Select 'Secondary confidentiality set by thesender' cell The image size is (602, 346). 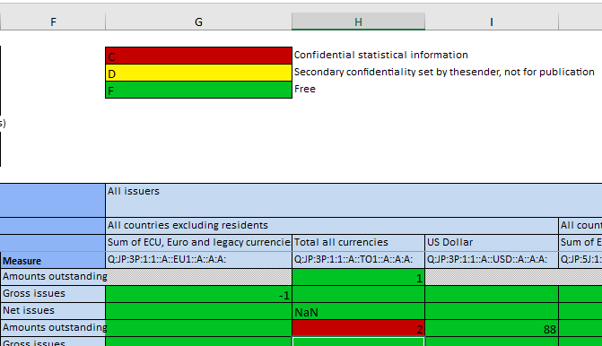click(444, 72)
